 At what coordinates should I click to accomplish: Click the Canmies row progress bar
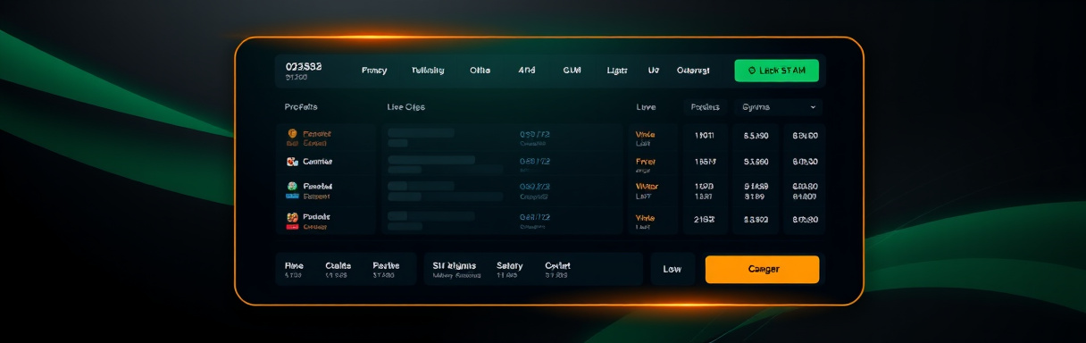click(x=431, y=160)
